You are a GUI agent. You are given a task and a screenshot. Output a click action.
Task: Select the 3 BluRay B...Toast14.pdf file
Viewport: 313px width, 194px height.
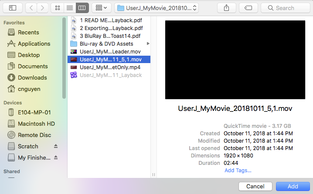pos(109,36)
